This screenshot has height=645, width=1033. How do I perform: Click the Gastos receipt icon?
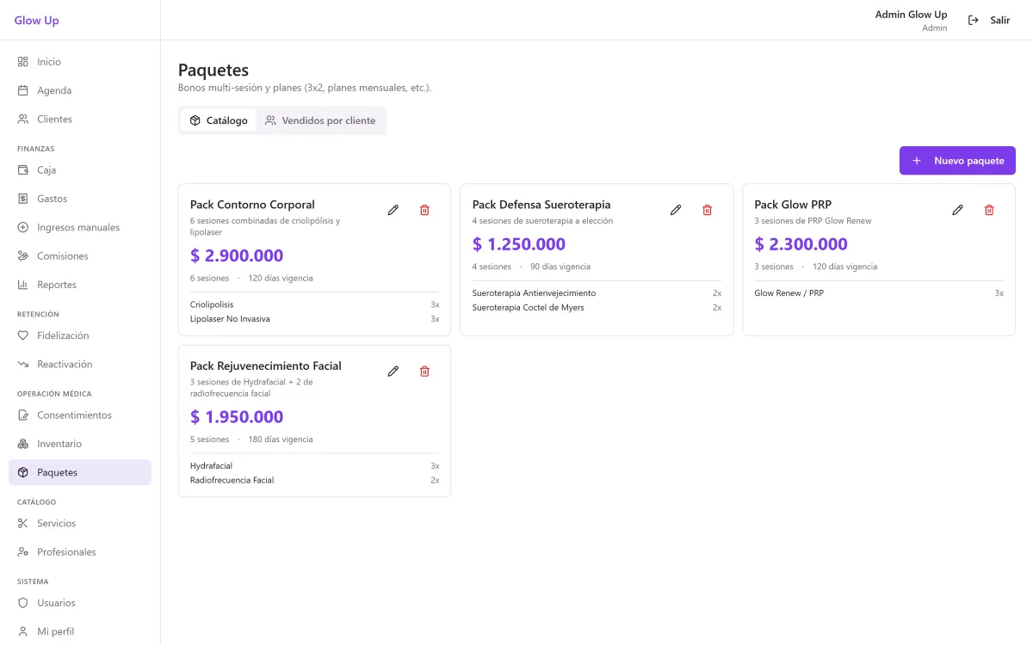23,199
